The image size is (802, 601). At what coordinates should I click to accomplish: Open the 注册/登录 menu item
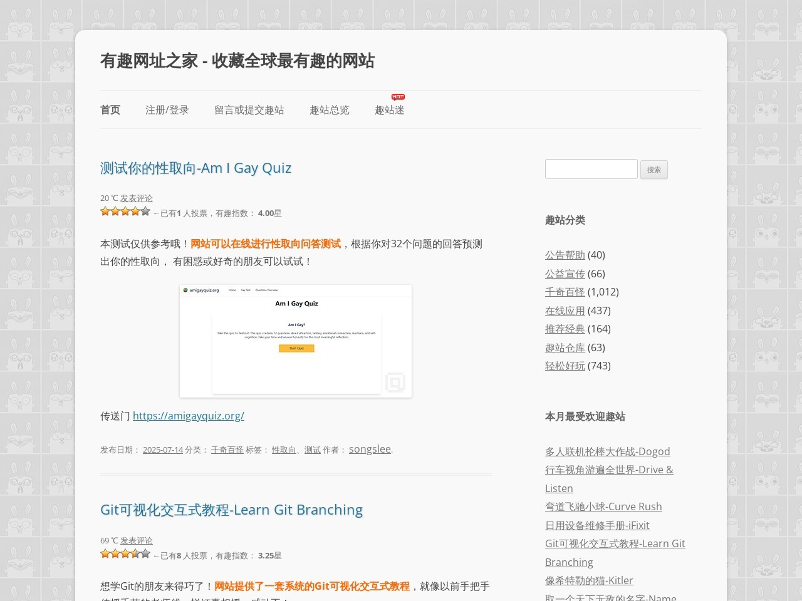tap(167, 110)
